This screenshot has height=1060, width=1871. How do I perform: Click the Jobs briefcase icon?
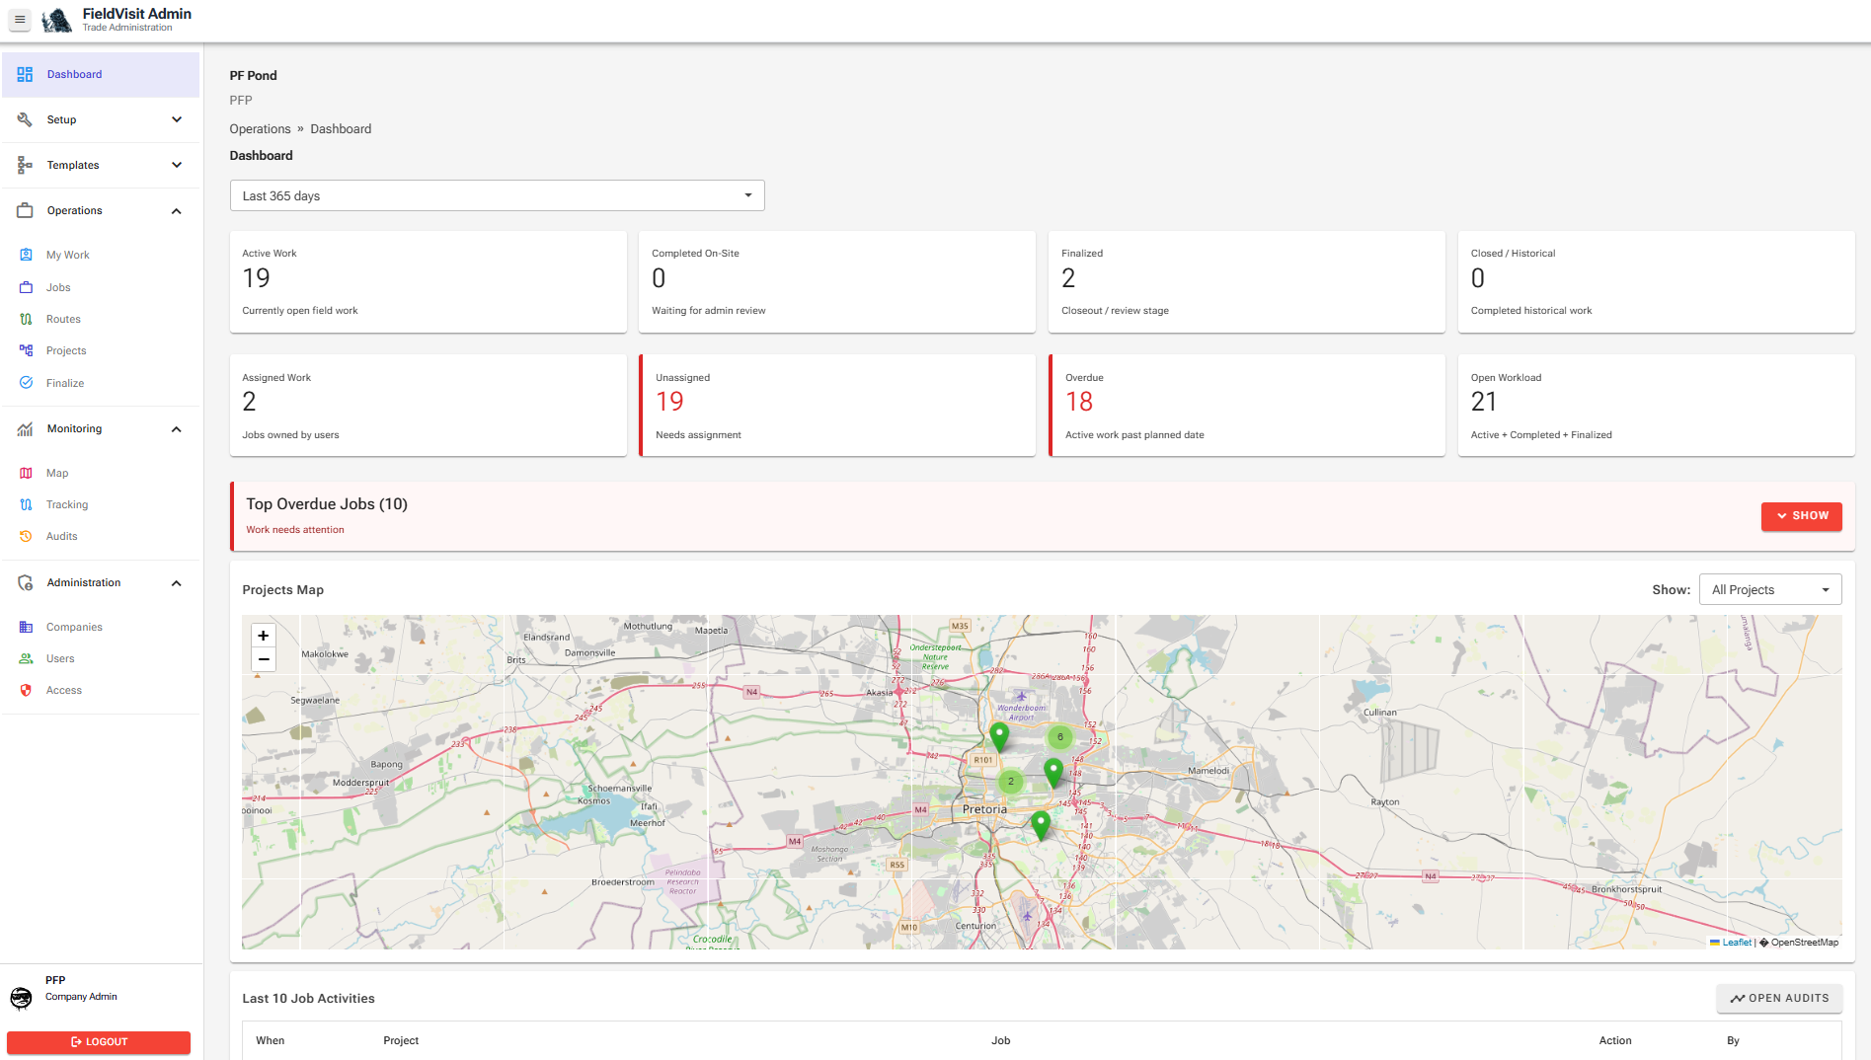point(26,287)
